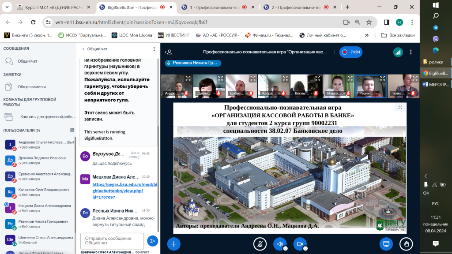Open Комнаты для групповой работы item

tap(40, 116)
